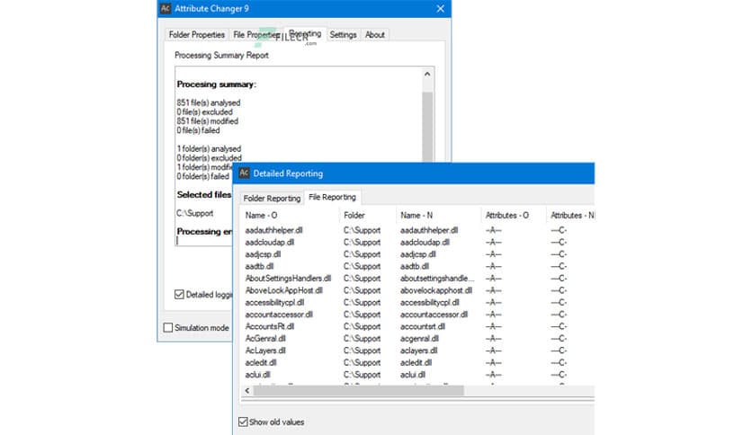Sort by Attributes - N column header
This screenshot has width=752, height=435.
pyautogui.click(x=570, y=215)
